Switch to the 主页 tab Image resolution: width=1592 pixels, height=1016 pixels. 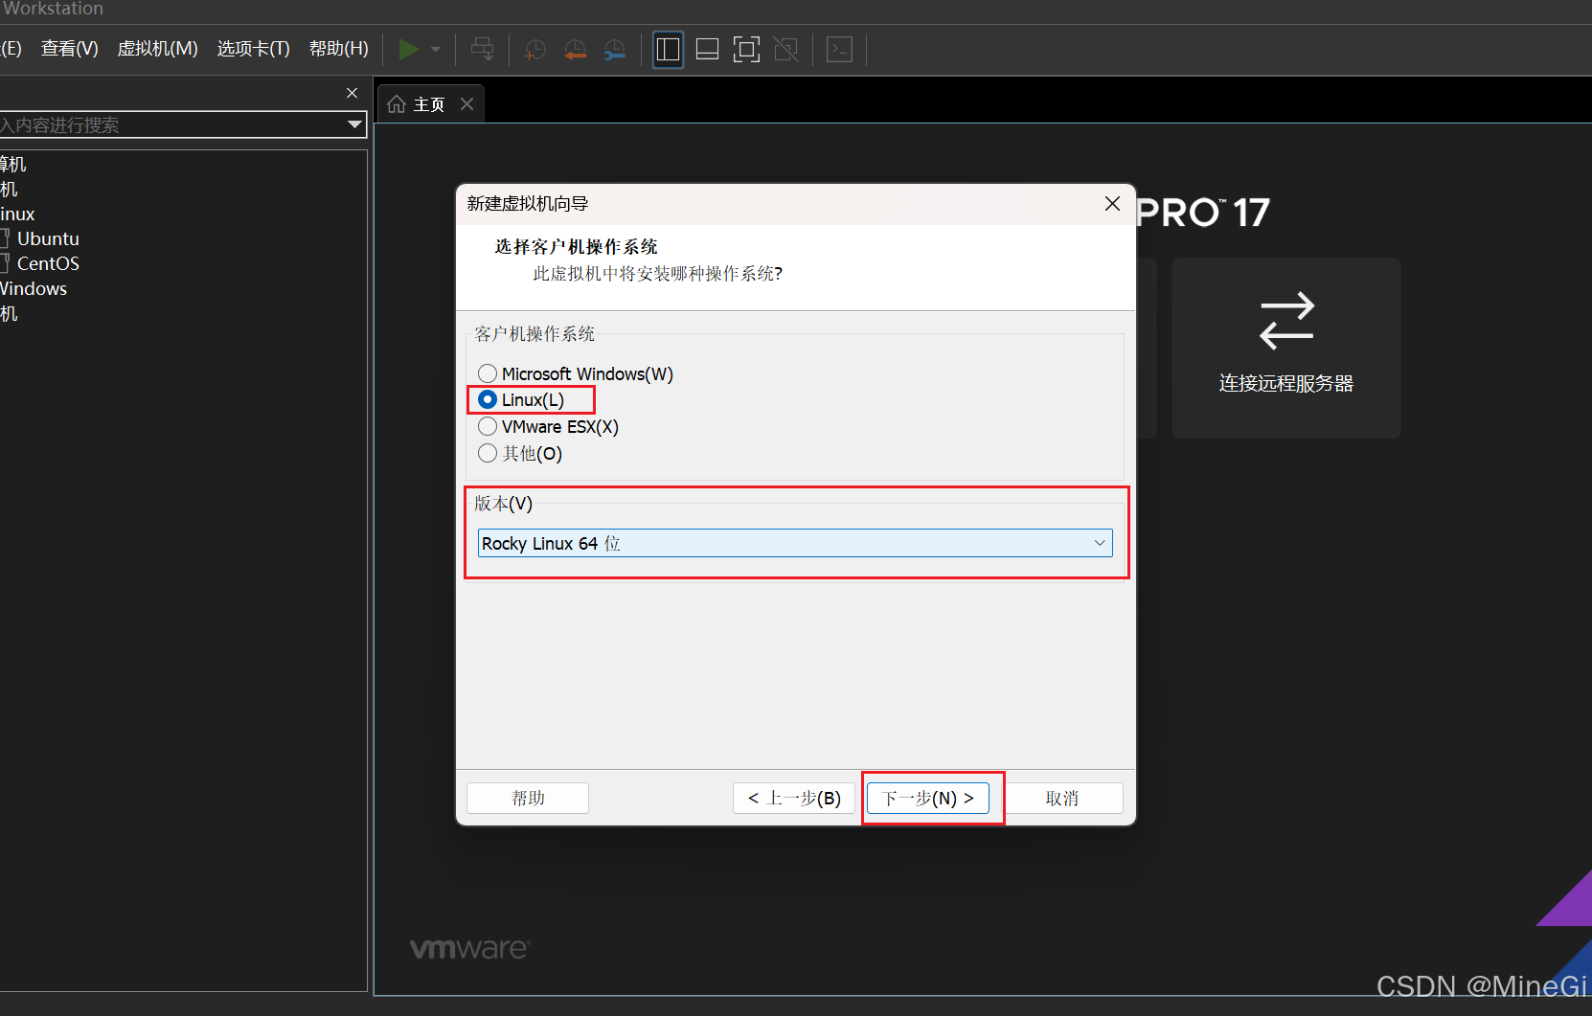(x=429, y=104)
